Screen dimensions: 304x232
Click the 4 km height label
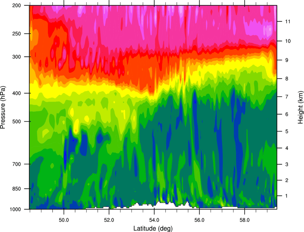[x=286, y=148]
